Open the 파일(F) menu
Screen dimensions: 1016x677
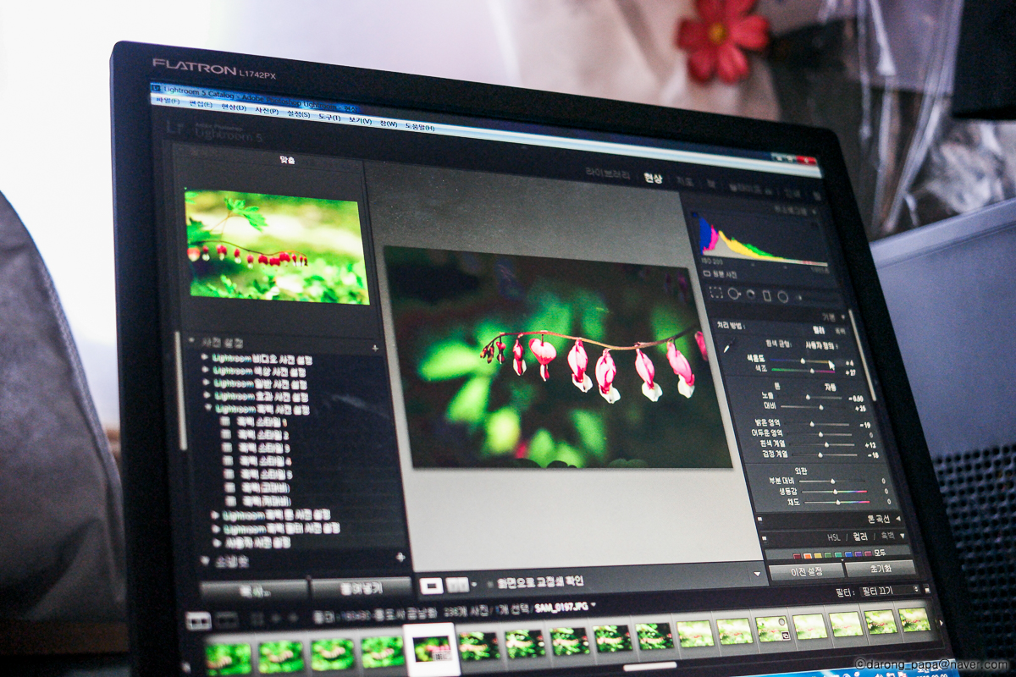[167, 101]
